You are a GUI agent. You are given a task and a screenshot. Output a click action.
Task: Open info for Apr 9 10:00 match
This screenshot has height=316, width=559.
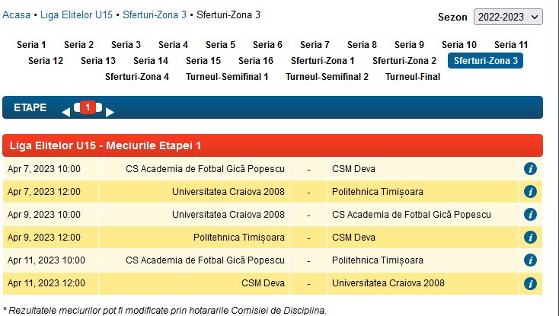pos(530,215)
